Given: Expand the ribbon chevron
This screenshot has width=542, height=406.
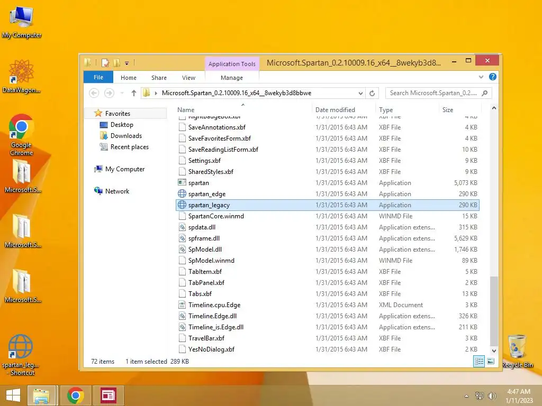Looking at the screenshot, I should point(481,77).
